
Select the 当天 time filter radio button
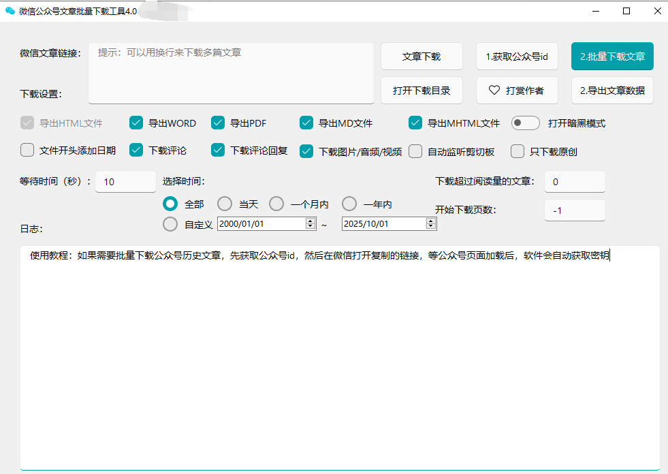(225, 203)
